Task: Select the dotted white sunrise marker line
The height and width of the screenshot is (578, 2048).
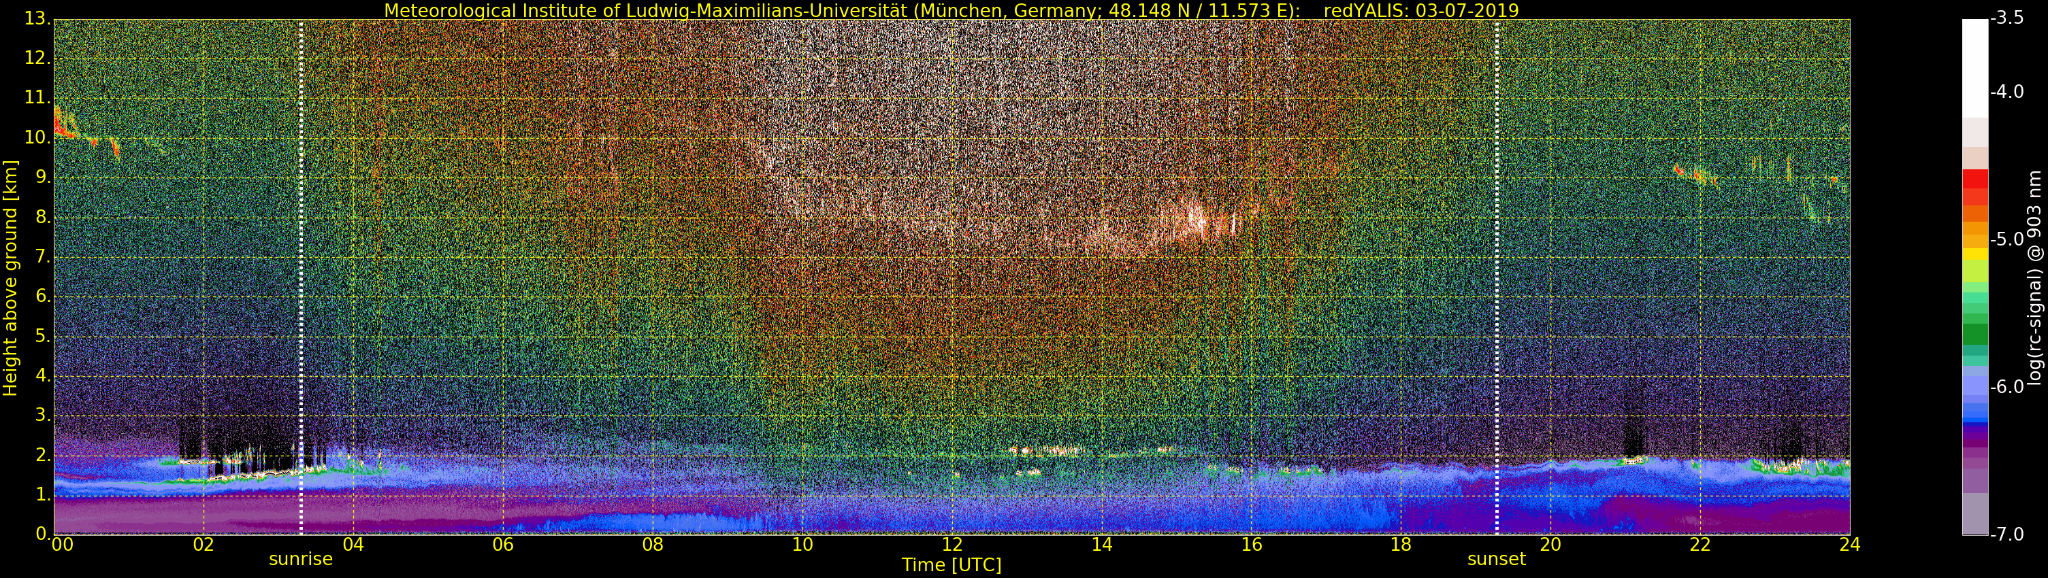Action: click(x=301, y=276)
